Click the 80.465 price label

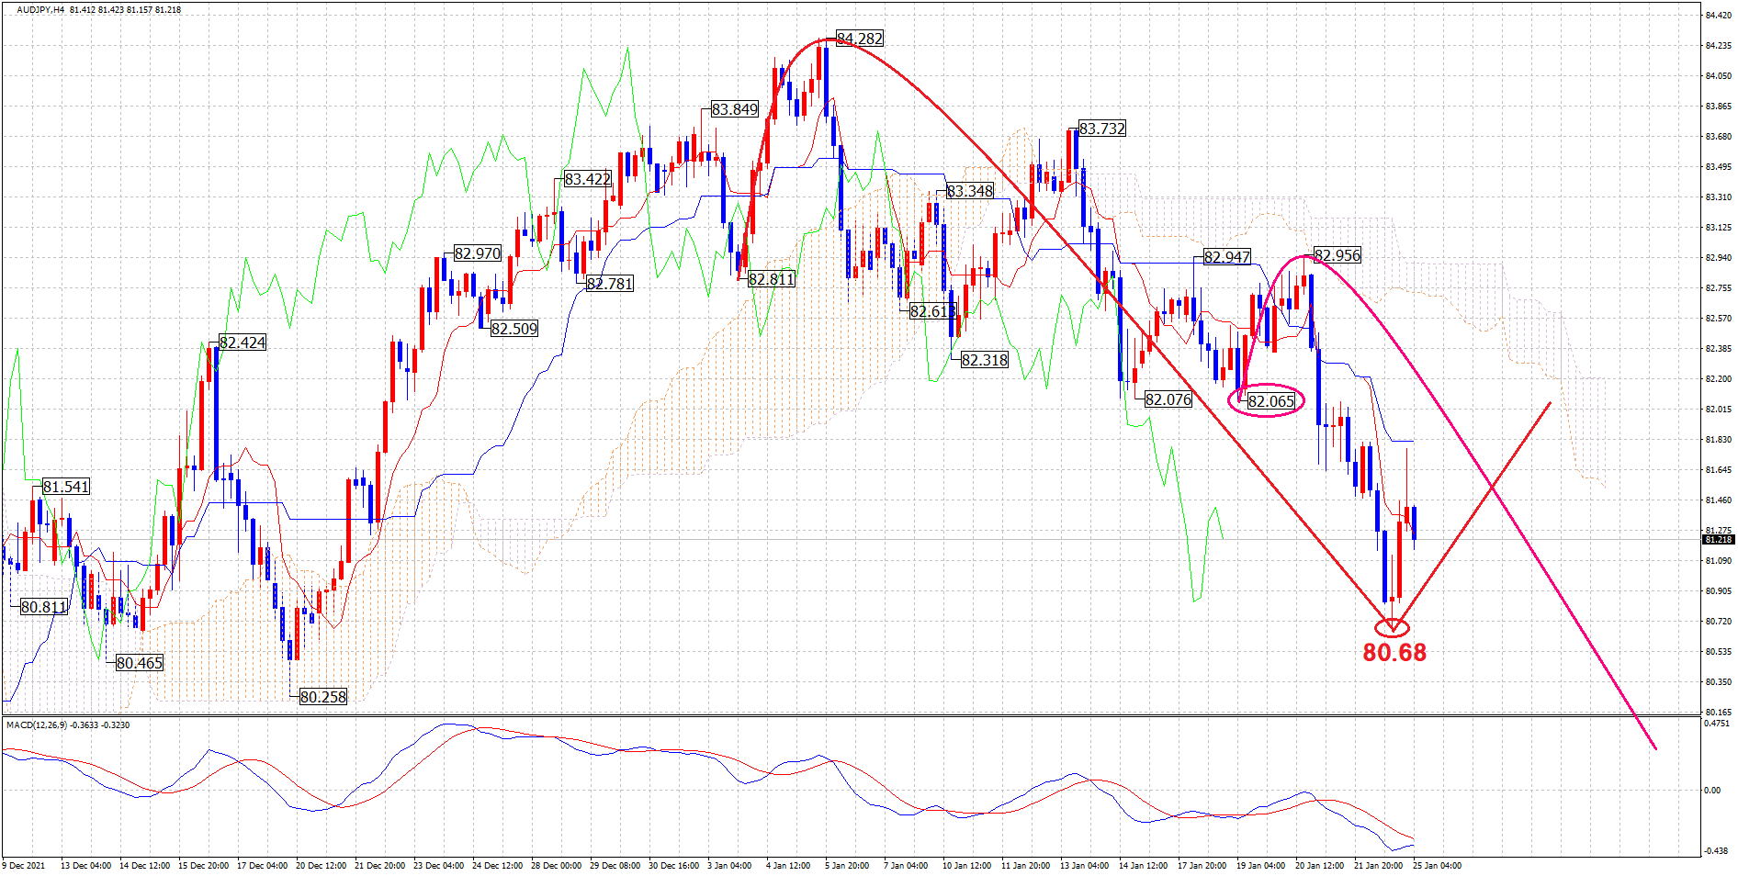point(140,663)
